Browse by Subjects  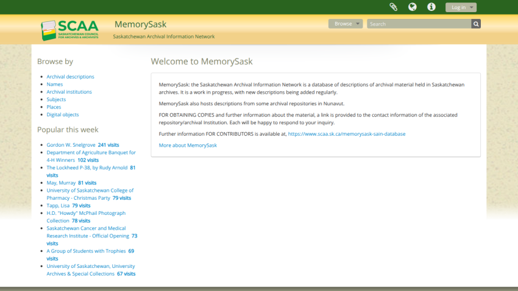click(56, 99)
